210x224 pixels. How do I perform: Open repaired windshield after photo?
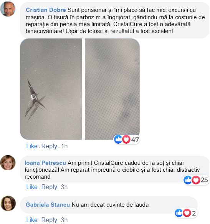[112, 89]
